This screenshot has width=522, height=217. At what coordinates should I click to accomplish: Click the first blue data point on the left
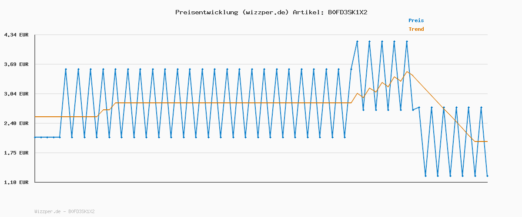point(35,137)
